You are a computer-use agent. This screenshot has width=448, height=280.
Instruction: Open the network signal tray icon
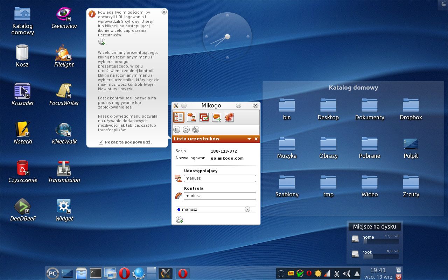[x=328, y=274]
